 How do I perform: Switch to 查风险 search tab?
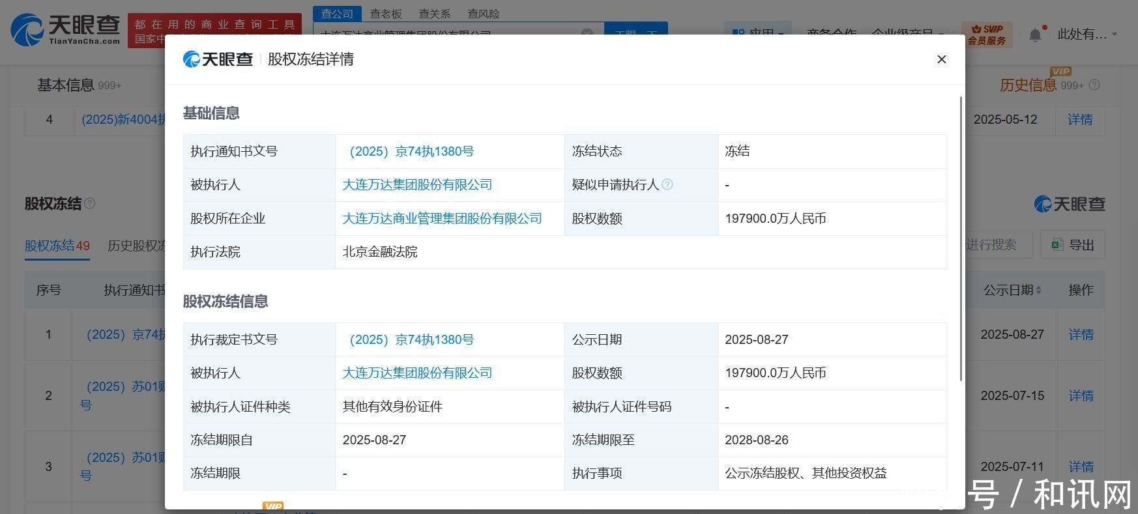484,14
